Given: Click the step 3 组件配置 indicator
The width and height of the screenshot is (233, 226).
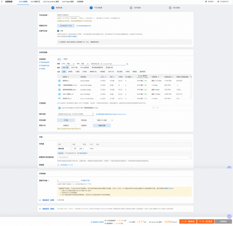Looking at the screenshot, I should [131, 8].
